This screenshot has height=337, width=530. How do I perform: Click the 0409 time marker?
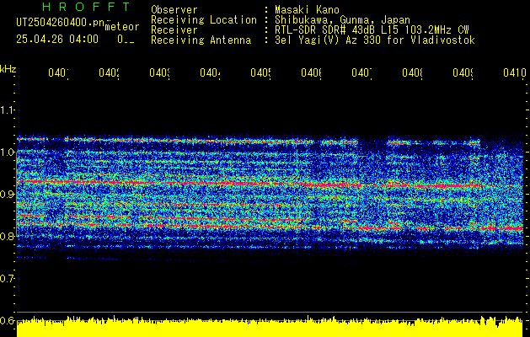463,72
